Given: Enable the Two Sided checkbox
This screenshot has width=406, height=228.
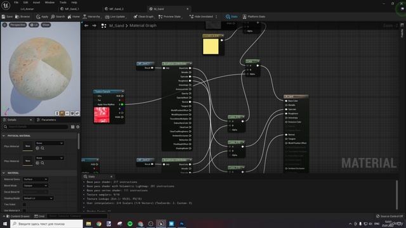Looking at the screenshot, I should coord(24,205).
